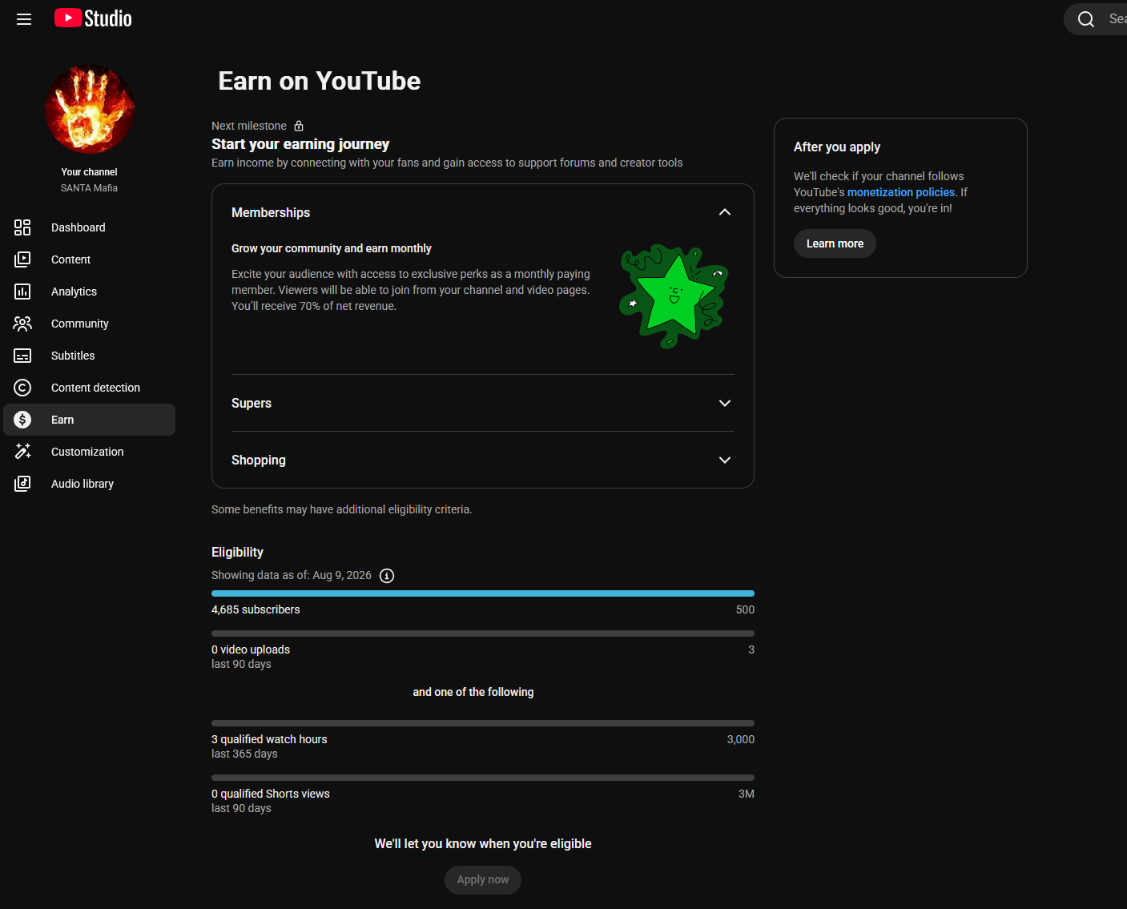Click the '0 video uploads' text
The height and width of the screenshot is (909, 1127).
click(251, 650)
